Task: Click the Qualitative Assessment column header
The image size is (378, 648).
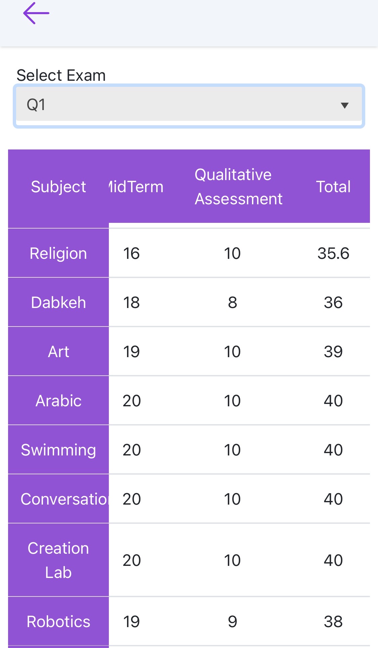Action: tap(238, 187)
